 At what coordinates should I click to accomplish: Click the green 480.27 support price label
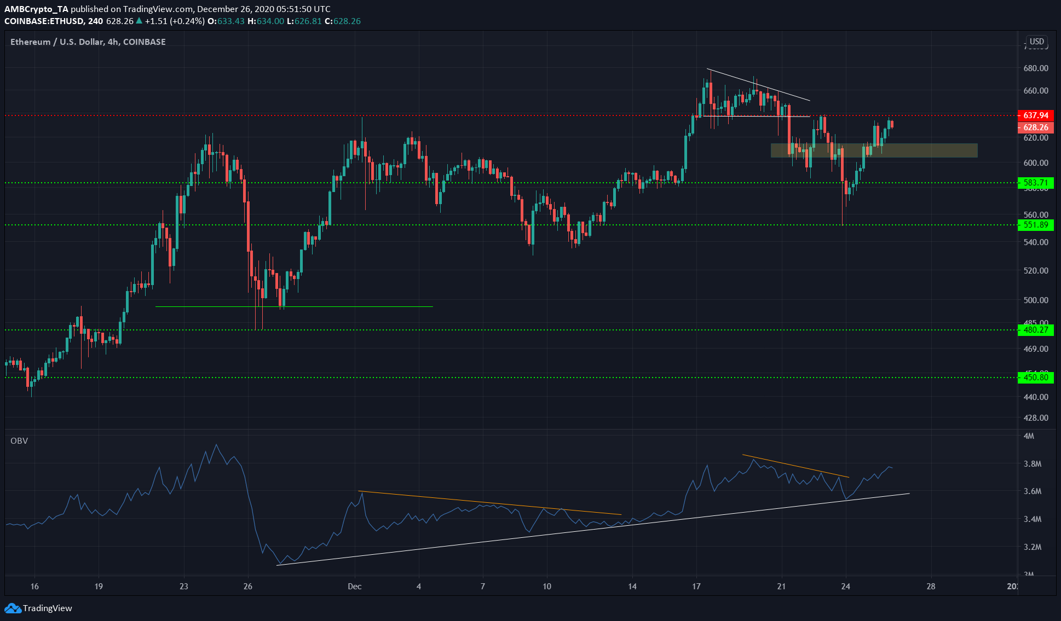(x=1036, y=330)
